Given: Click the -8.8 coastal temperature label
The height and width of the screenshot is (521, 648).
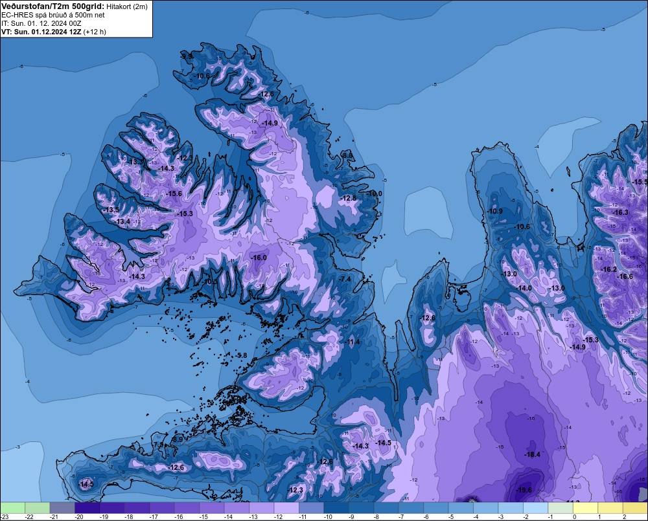Looking at the screenshot, I should 347,155.
